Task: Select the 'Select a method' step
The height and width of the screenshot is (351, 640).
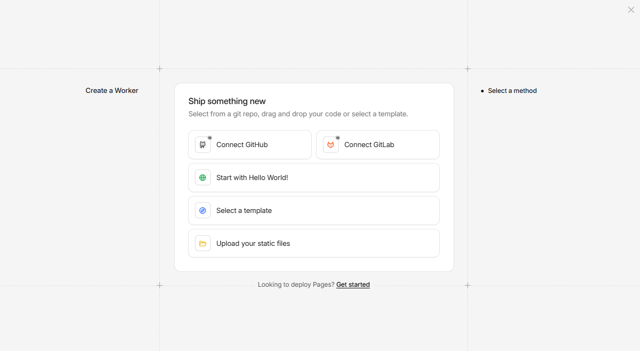Action: [512, 91]
